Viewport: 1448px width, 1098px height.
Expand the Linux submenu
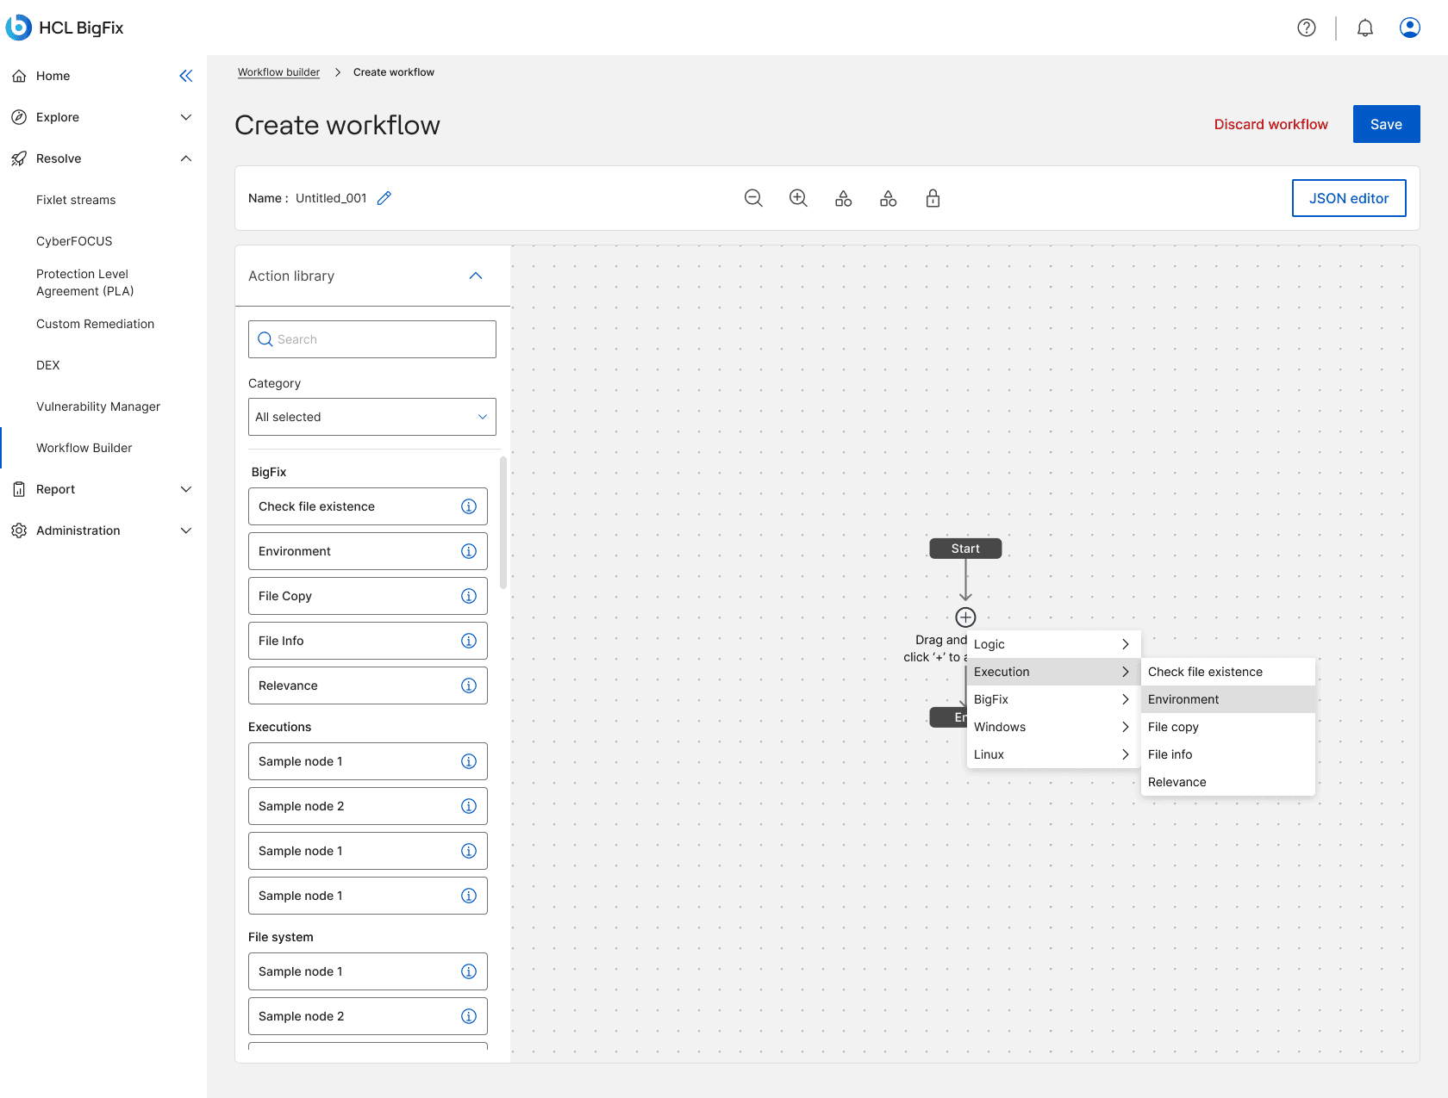1053,754
